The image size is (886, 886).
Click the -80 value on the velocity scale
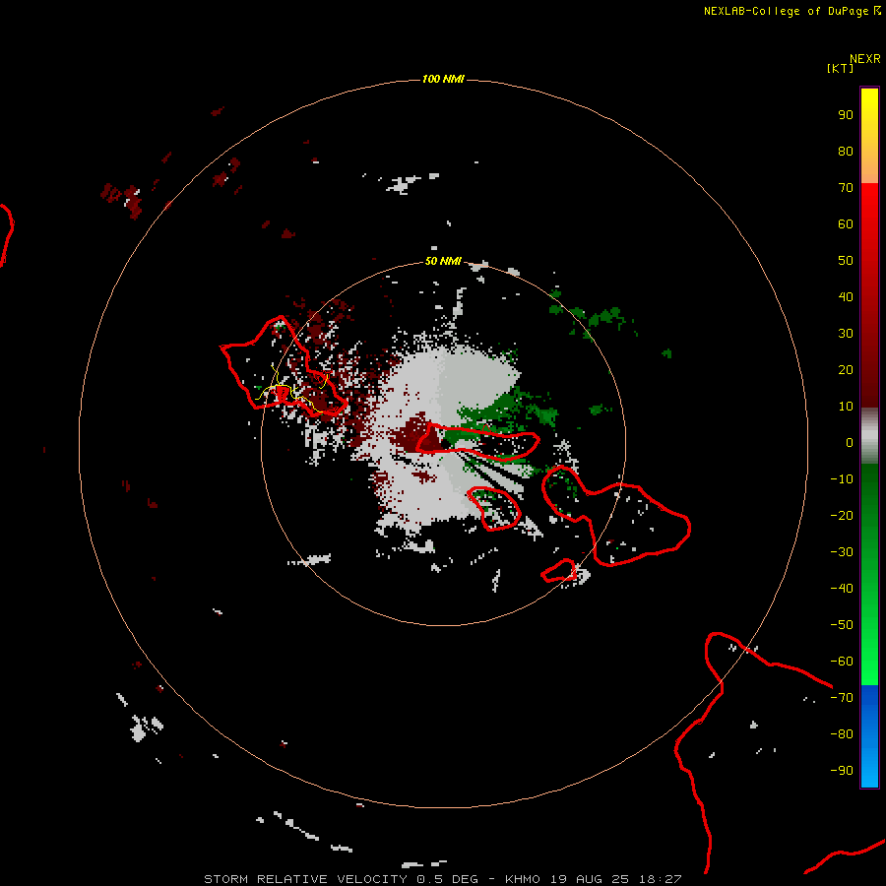[x=842, y=734]
